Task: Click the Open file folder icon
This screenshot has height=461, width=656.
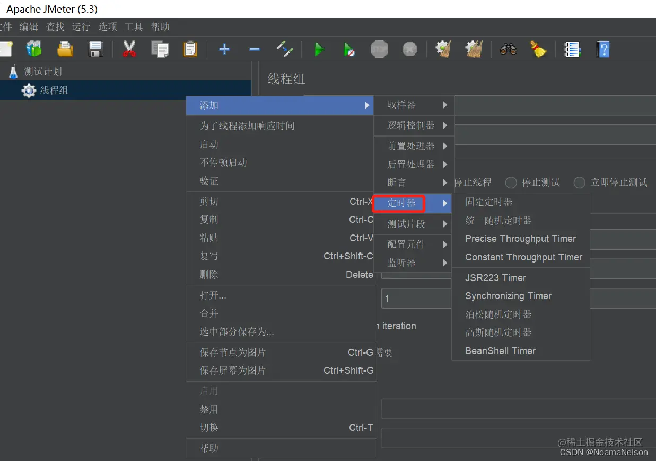Action: point(65,50)
